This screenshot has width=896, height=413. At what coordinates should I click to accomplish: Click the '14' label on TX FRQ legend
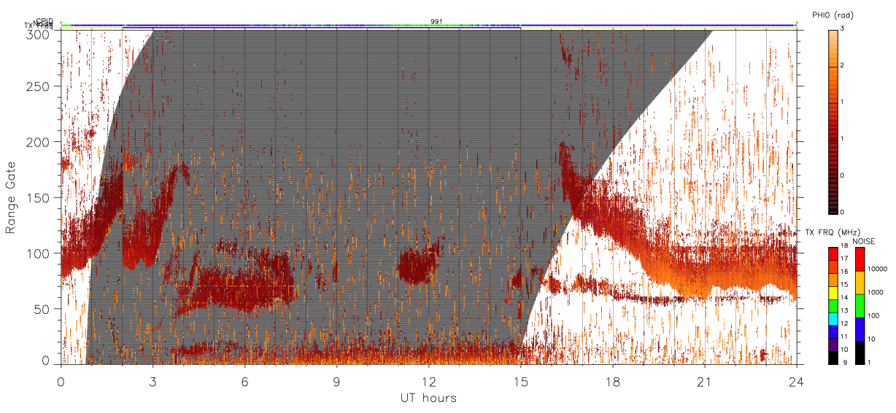844,297
